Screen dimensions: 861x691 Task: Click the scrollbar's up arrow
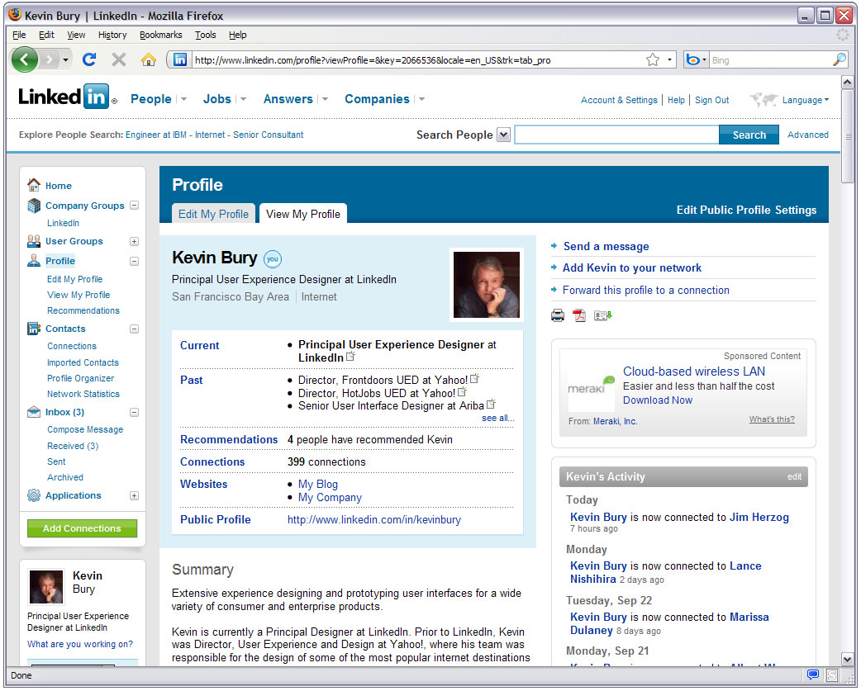848,83
